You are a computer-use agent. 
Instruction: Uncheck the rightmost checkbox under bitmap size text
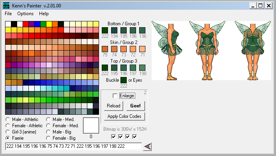(x=134, y=137)
